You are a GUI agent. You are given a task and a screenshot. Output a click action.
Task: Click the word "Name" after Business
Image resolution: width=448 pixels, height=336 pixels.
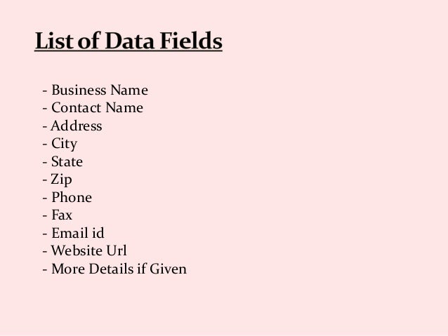tap(129, 90)
